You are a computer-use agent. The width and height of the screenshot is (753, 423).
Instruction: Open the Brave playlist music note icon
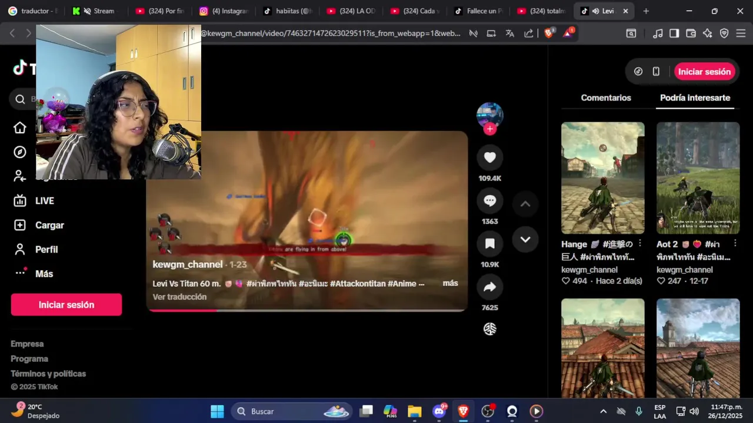tap(658, 33)
